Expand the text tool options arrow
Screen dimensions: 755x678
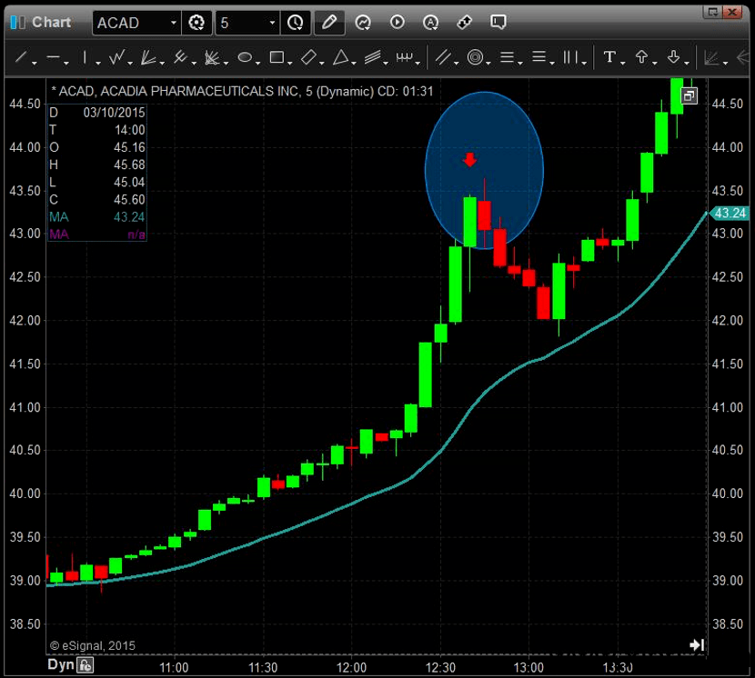coord(623,63)
